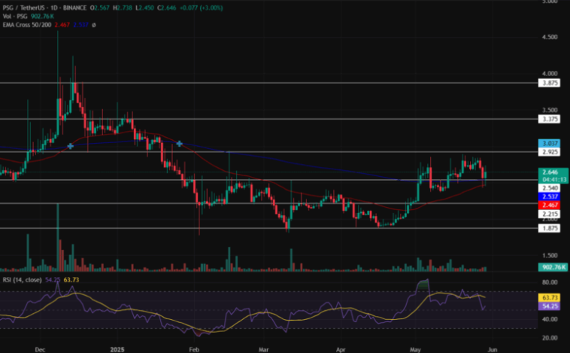Click the yellow 63.73 RSI axis label
This screenshot has width=570, height=353.
(x=550, y=298)
